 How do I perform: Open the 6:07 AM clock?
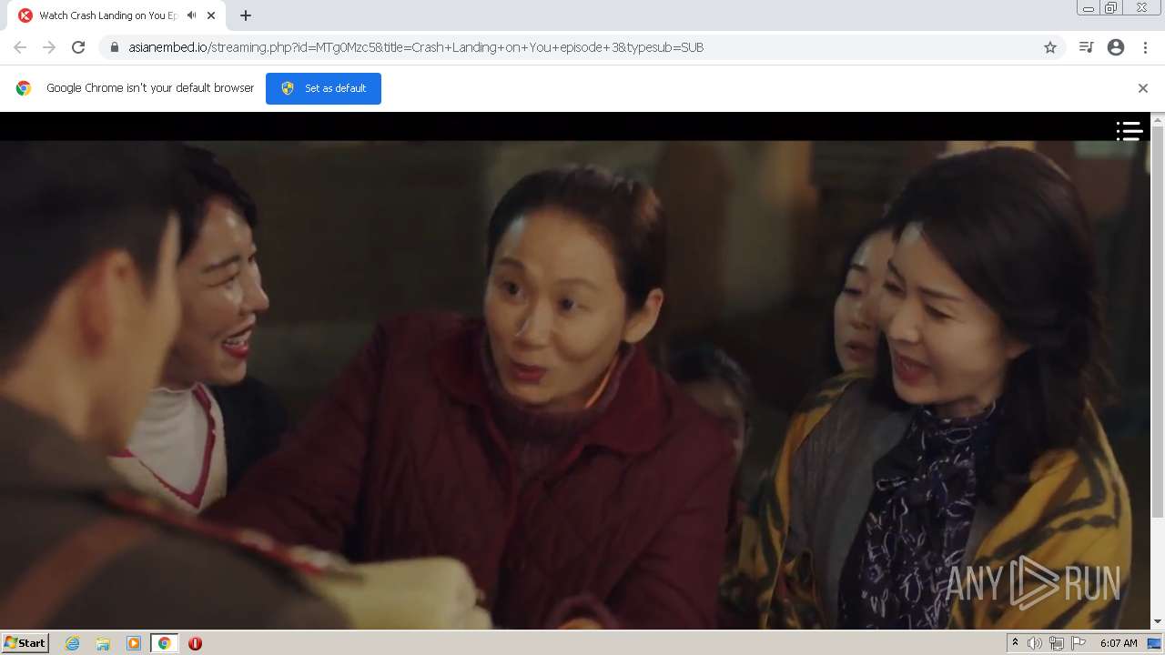[1119, 643]
